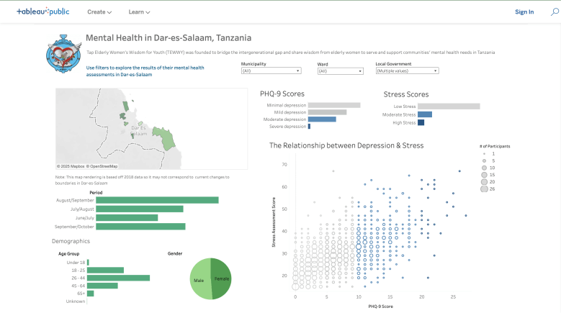
Task: Open the Municipality filter dropdown
Action: (x=271, y=71)
